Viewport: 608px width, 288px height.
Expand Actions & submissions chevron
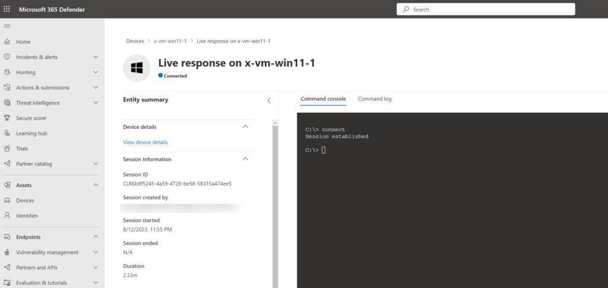click(96, 88)
